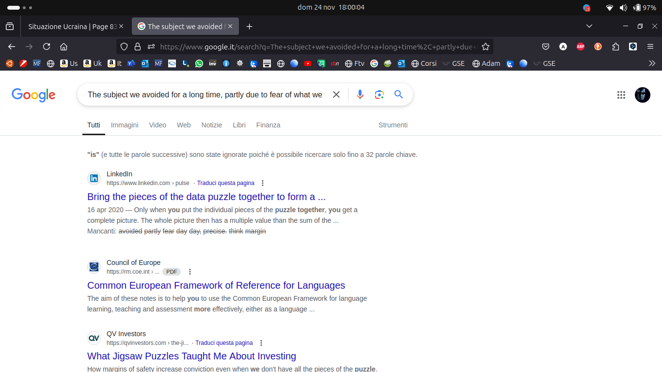Image resolution: width=662 pixels, height=372 pixels.
Task: Open 'What Jigsaw Puzzles Taught Me' result
Action: tap(191, 356)
